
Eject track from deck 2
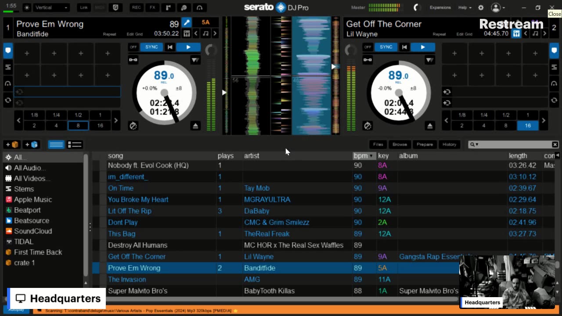pyautogui.click(x=430, y=126)
